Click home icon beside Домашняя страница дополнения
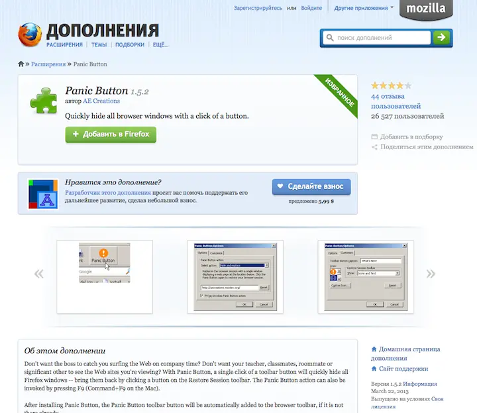 [374, 349]
